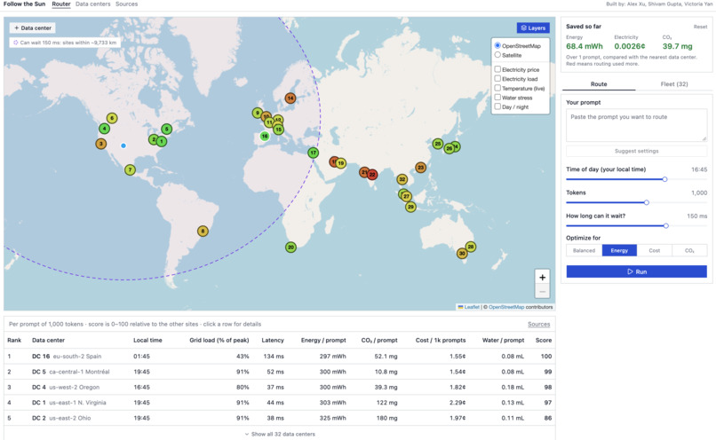
Task: Click marker 25 in Korea
Action: (x=437, y=144)
